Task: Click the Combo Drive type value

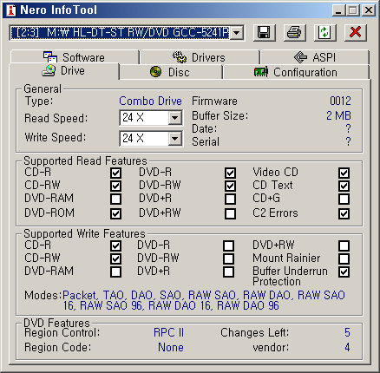Action: pyautogui.click(x=150, y=101)
